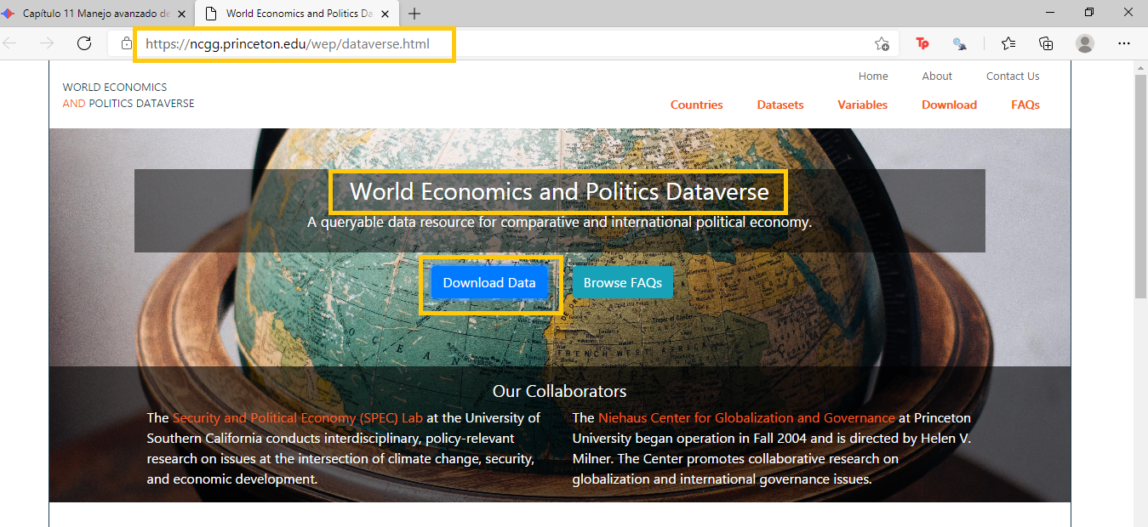Open a new tab with plus button
Screen dimensions: 1148x527
pos(414,14)
